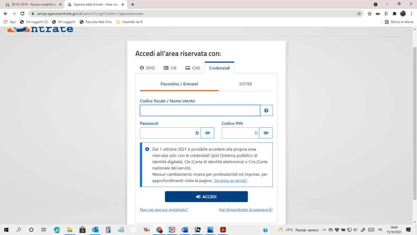Switch to the SPID login tab
Viewport: 417px width, 235px height.
click(x=147, y=68)
